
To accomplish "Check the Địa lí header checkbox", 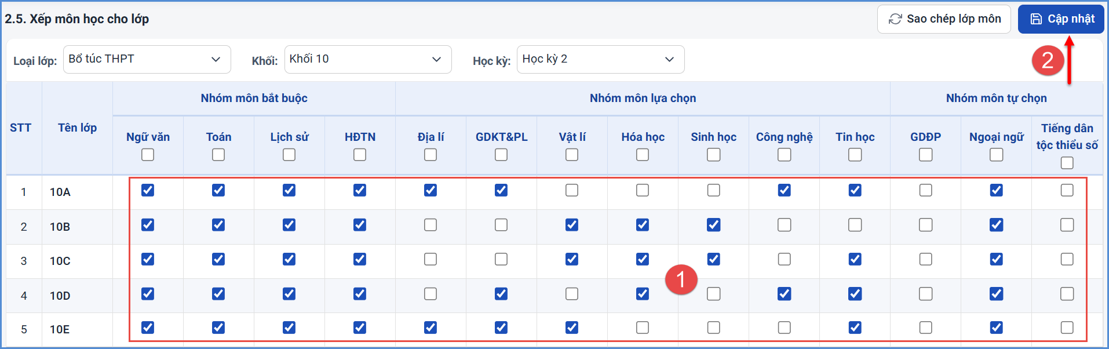I will [431, 155].
